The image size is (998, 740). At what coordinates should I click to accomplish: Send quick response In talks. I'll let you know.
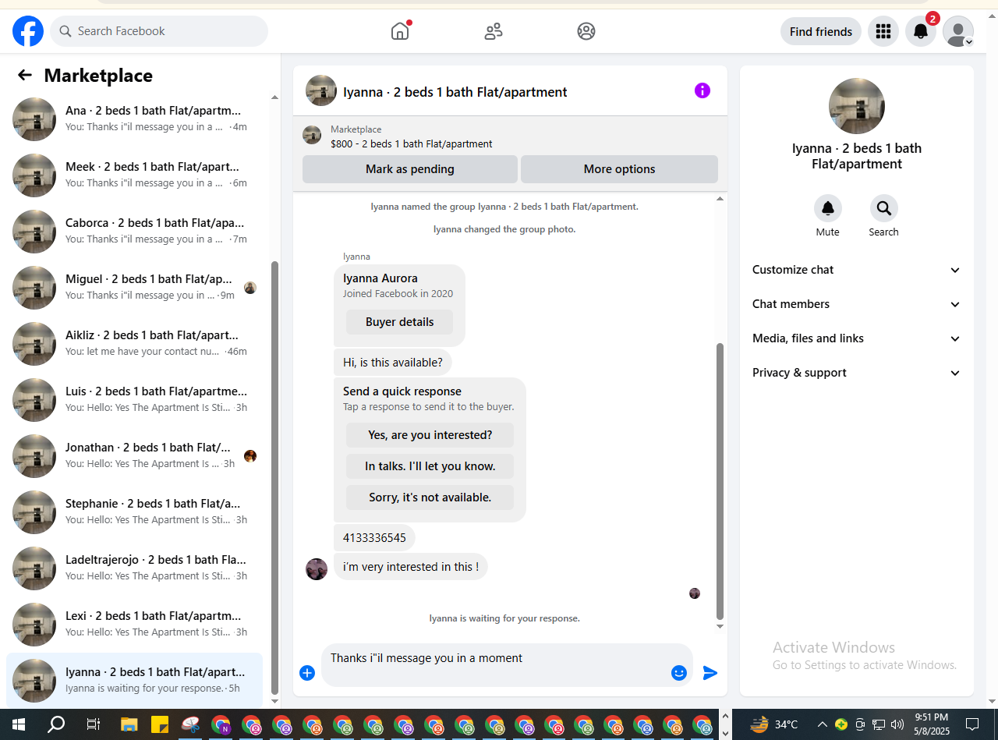pos(430,466)
